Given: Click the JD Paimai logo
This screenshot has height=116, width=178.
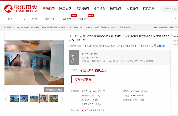Looking at the screenshot, I should pyautogui.click(x=21, y=9).
